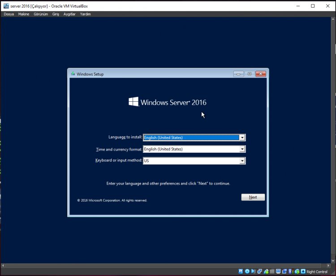
Task: Click the network adapter status icon
Action: point(260,271)
